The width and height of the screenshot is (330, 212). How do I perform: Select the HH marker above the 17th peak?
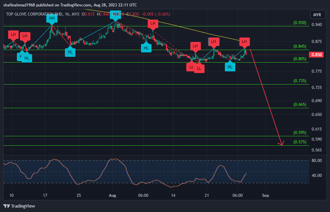pos(52,19)
